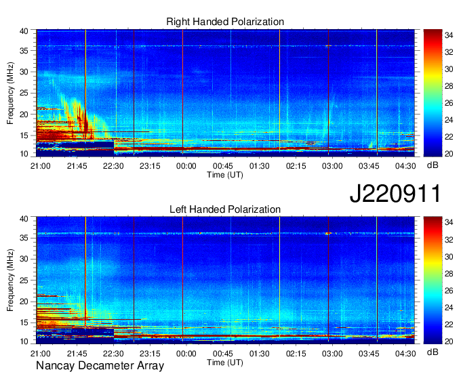The width and height of the screenshot is (461, 374).
Task: Click the 30 frequency tick of the Right Handed plot
Action: click(24, 72)
